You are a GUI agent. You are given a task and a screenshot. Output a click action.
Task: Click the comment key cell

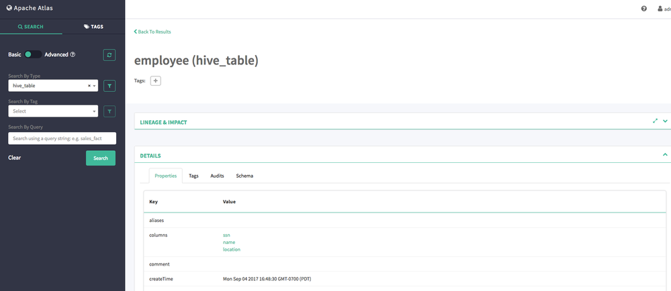tap(160, 264)
